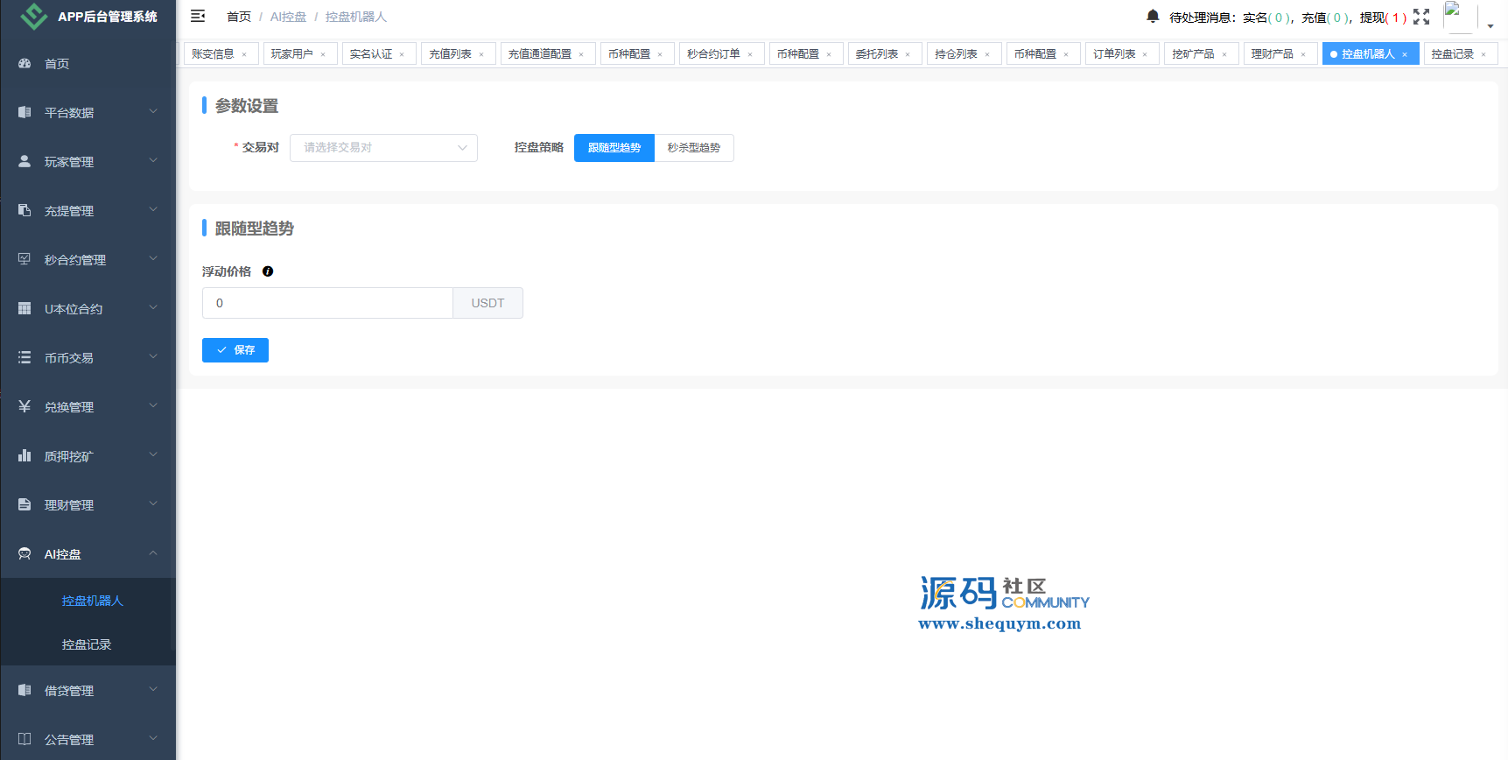The height and width of the screenshot is (760, 1508).
Task: Switch to the 控盘记录 tab
Action: click(x=1452, y=54)
